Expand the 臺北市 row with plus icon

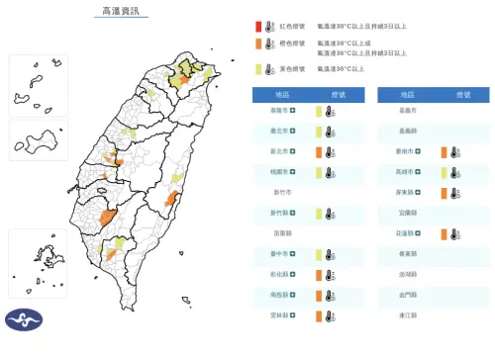[292, 131]
